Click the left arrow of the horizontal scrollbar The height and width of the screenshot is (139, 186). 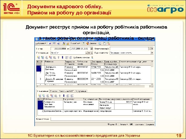click(x=38, y=86)
